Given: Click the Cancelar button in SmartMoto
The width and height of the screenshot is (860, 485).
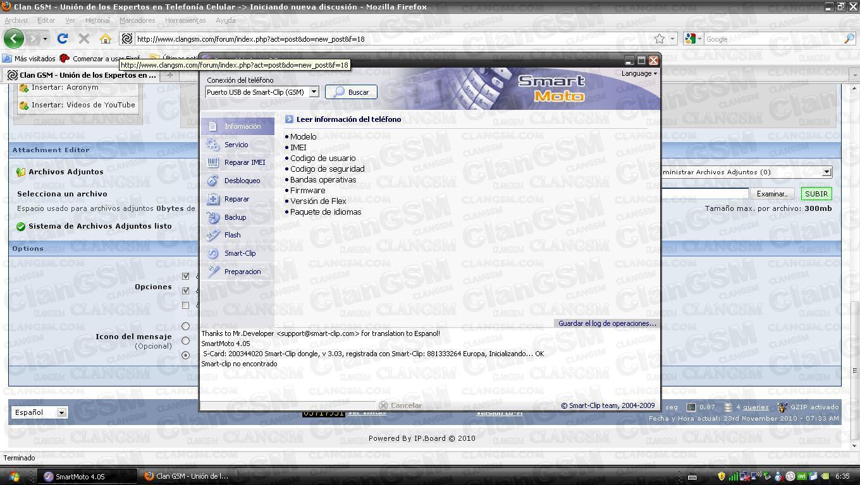Looking at the screenshot, I should click(401, 405).
